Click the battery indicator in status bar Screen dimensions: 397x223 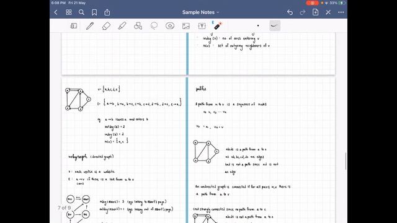pyautogui.click(x=342, y=3)
